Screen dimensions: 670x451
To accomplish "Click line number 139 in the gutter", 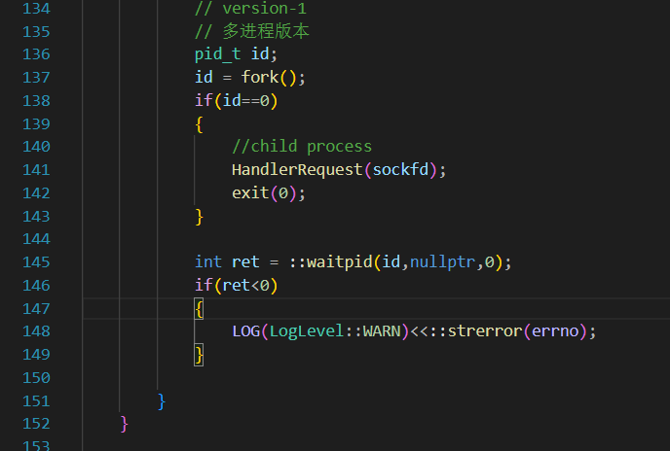I will [36, 123].
